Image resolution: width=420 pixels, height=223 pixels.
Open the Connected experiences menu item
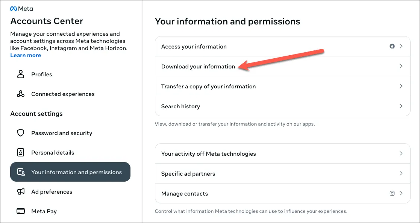(63, 94)
